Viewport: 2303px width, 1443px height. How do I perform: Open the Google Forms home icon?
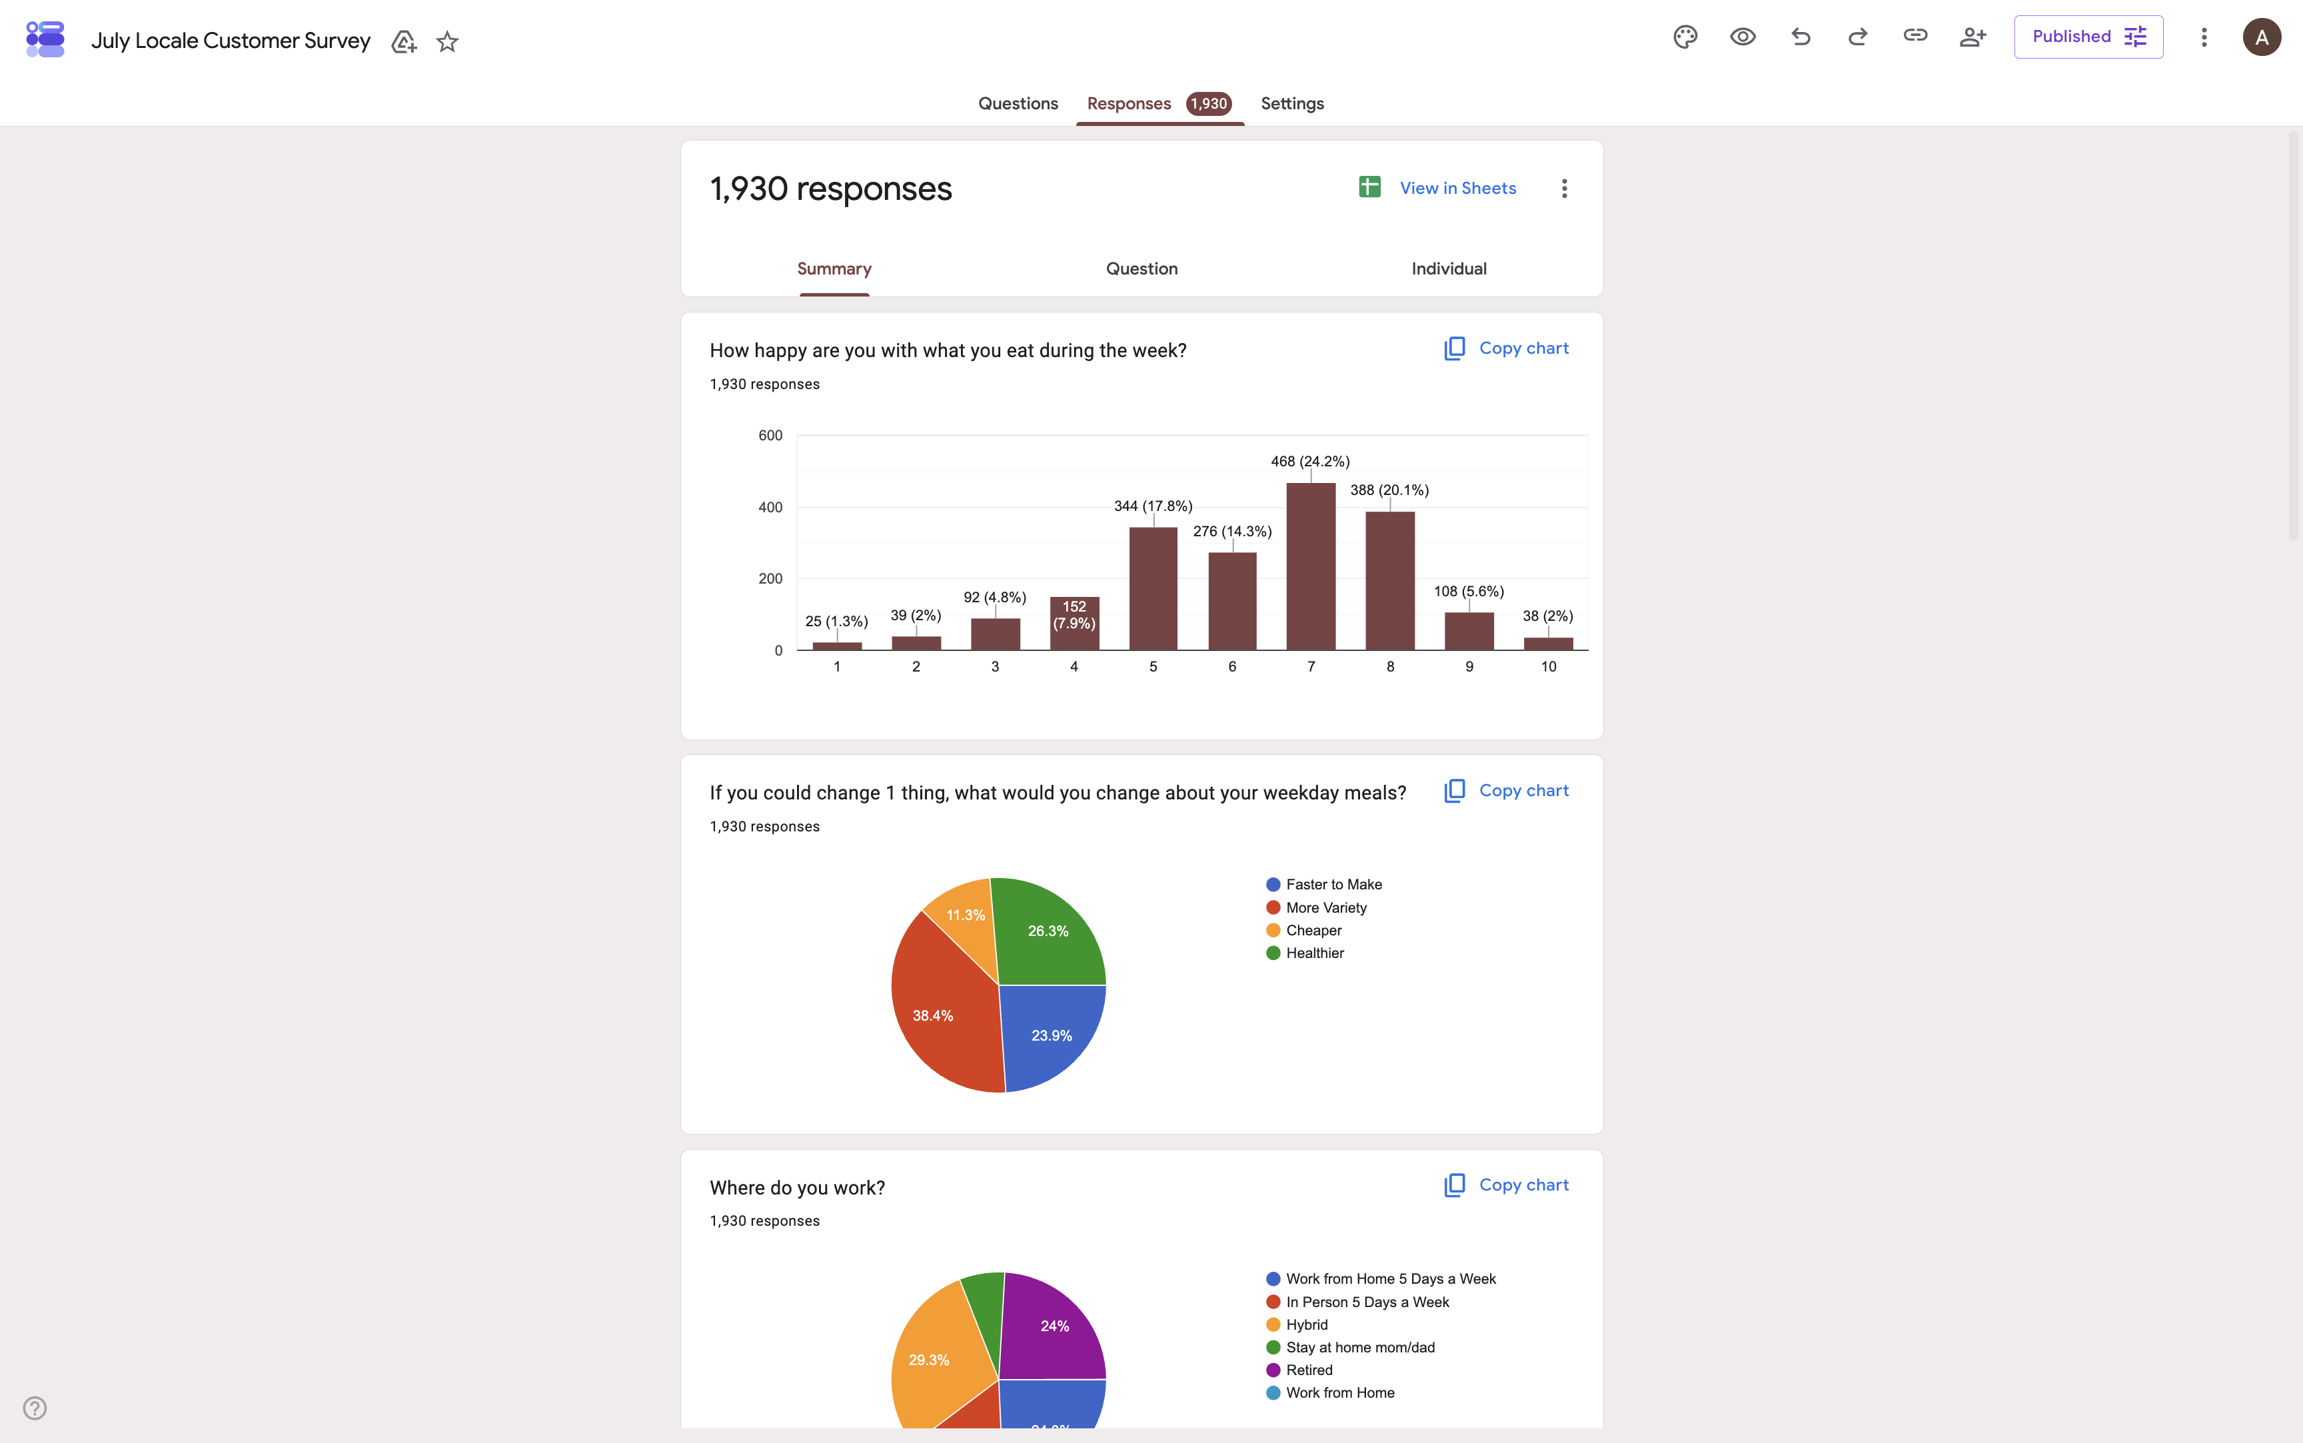tap(45, 39)
